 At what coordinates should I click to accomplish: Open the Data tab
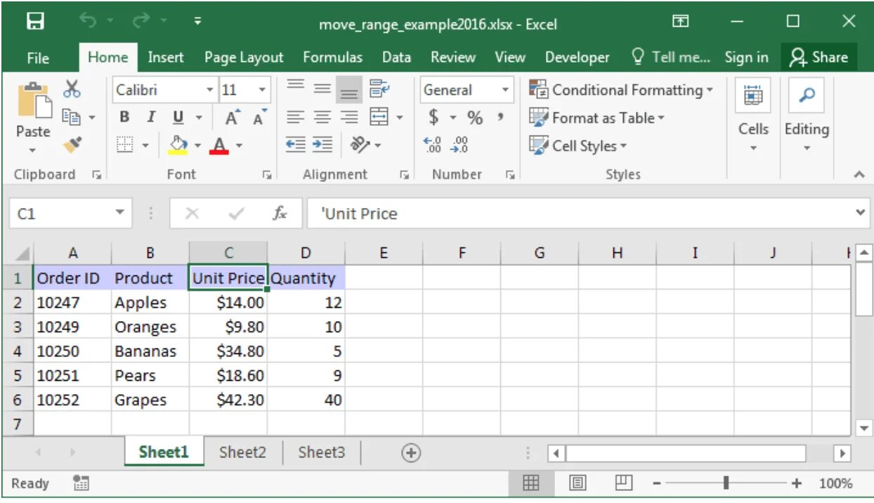point(397,58)
